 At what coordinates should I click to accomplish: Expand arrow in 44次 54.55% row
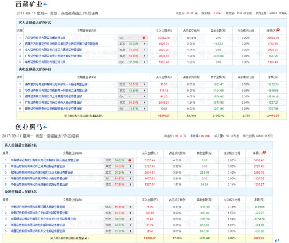click(x=131, y=166)
